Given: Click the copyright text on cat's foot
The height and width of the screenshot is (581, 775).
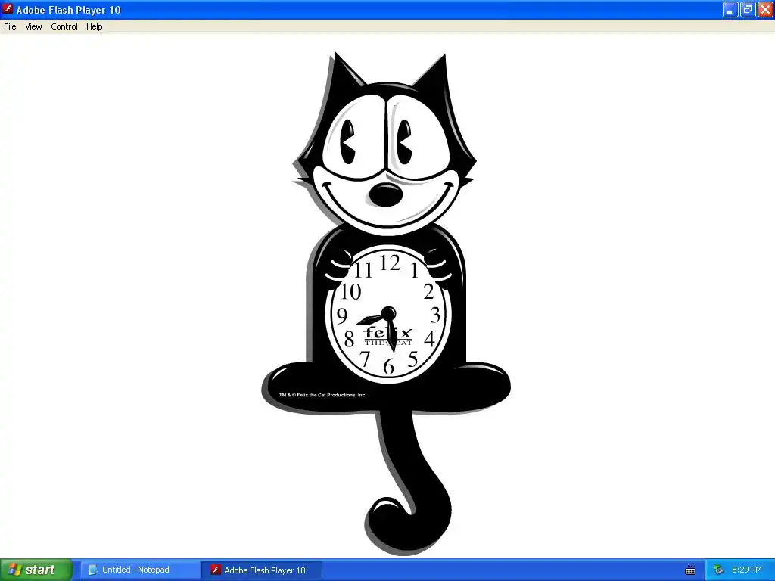Looking at the screenshot, I should pyautogui.click(x=322, y=395).
